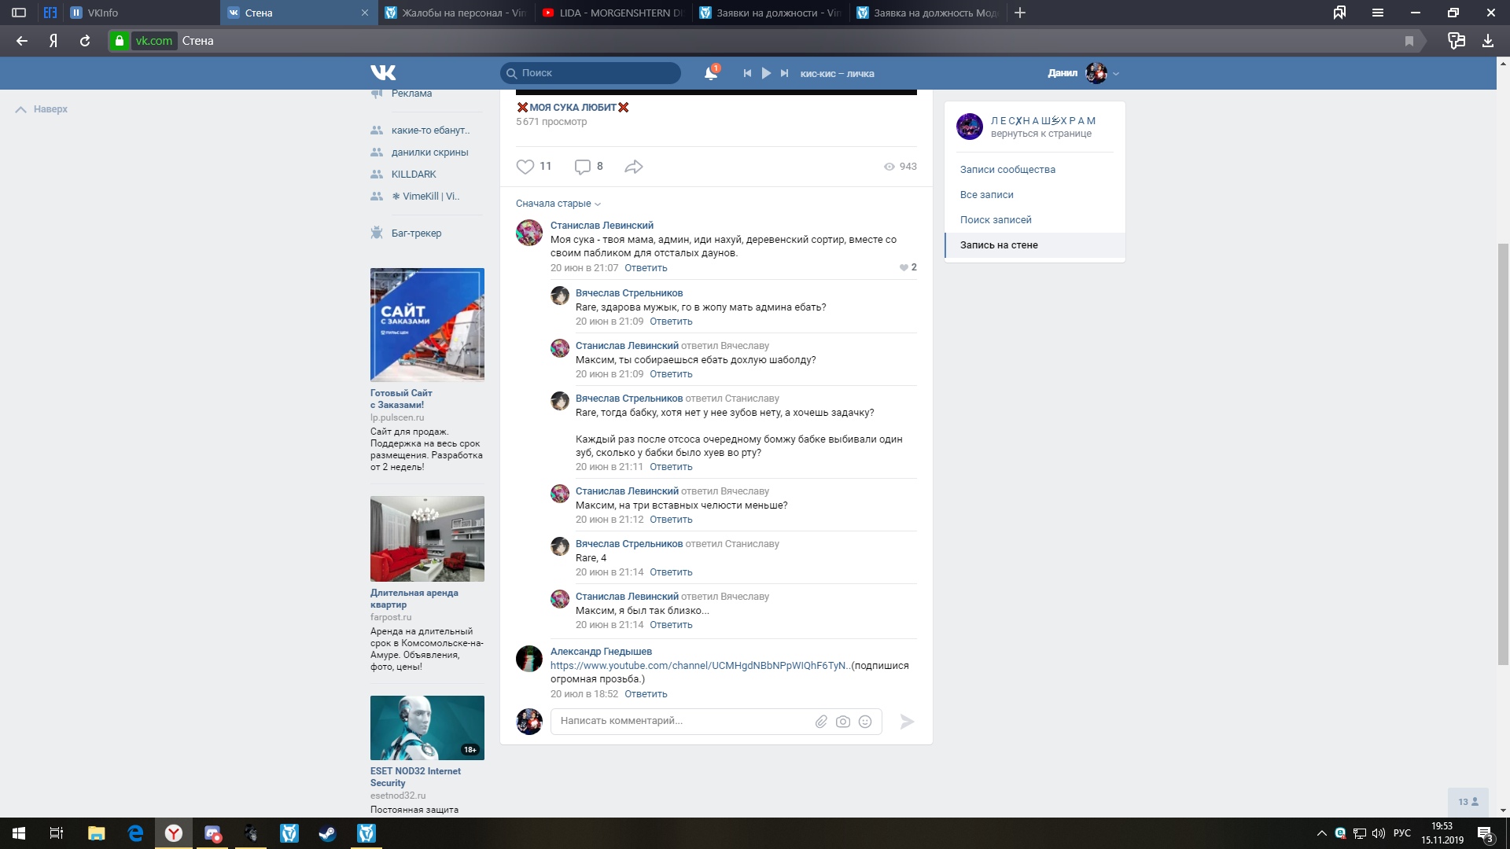Like the post with 11 likes

pyautogui.click(x=525, y=167)
